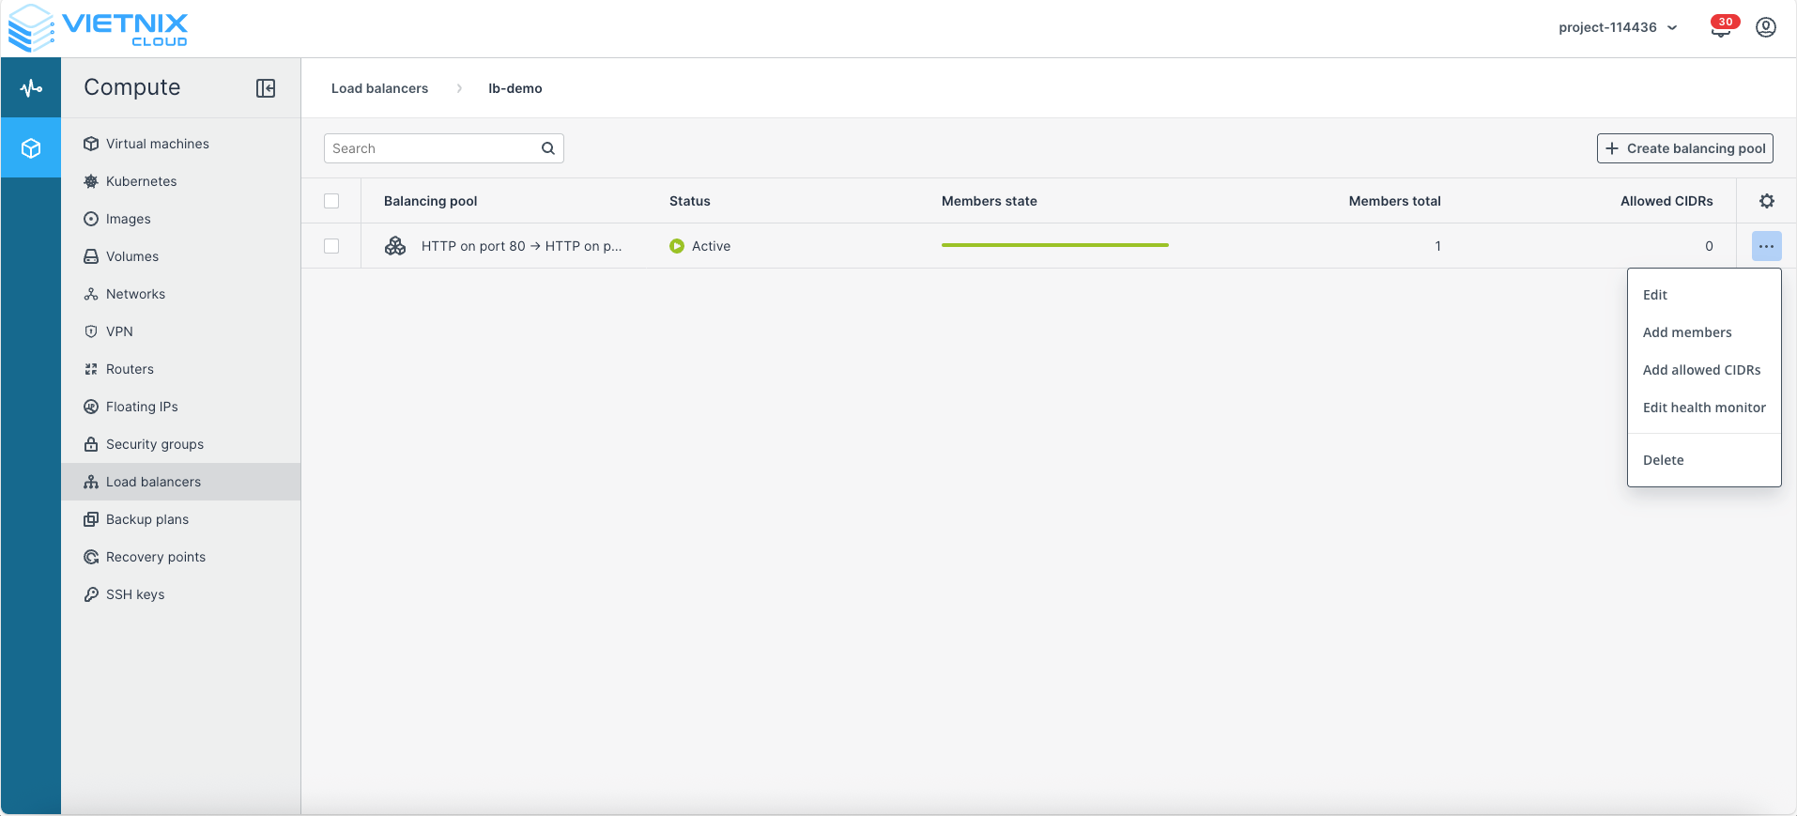Click the search magnifier icon
Viewport: 1797px width, 816px height.
coord(548,148)
